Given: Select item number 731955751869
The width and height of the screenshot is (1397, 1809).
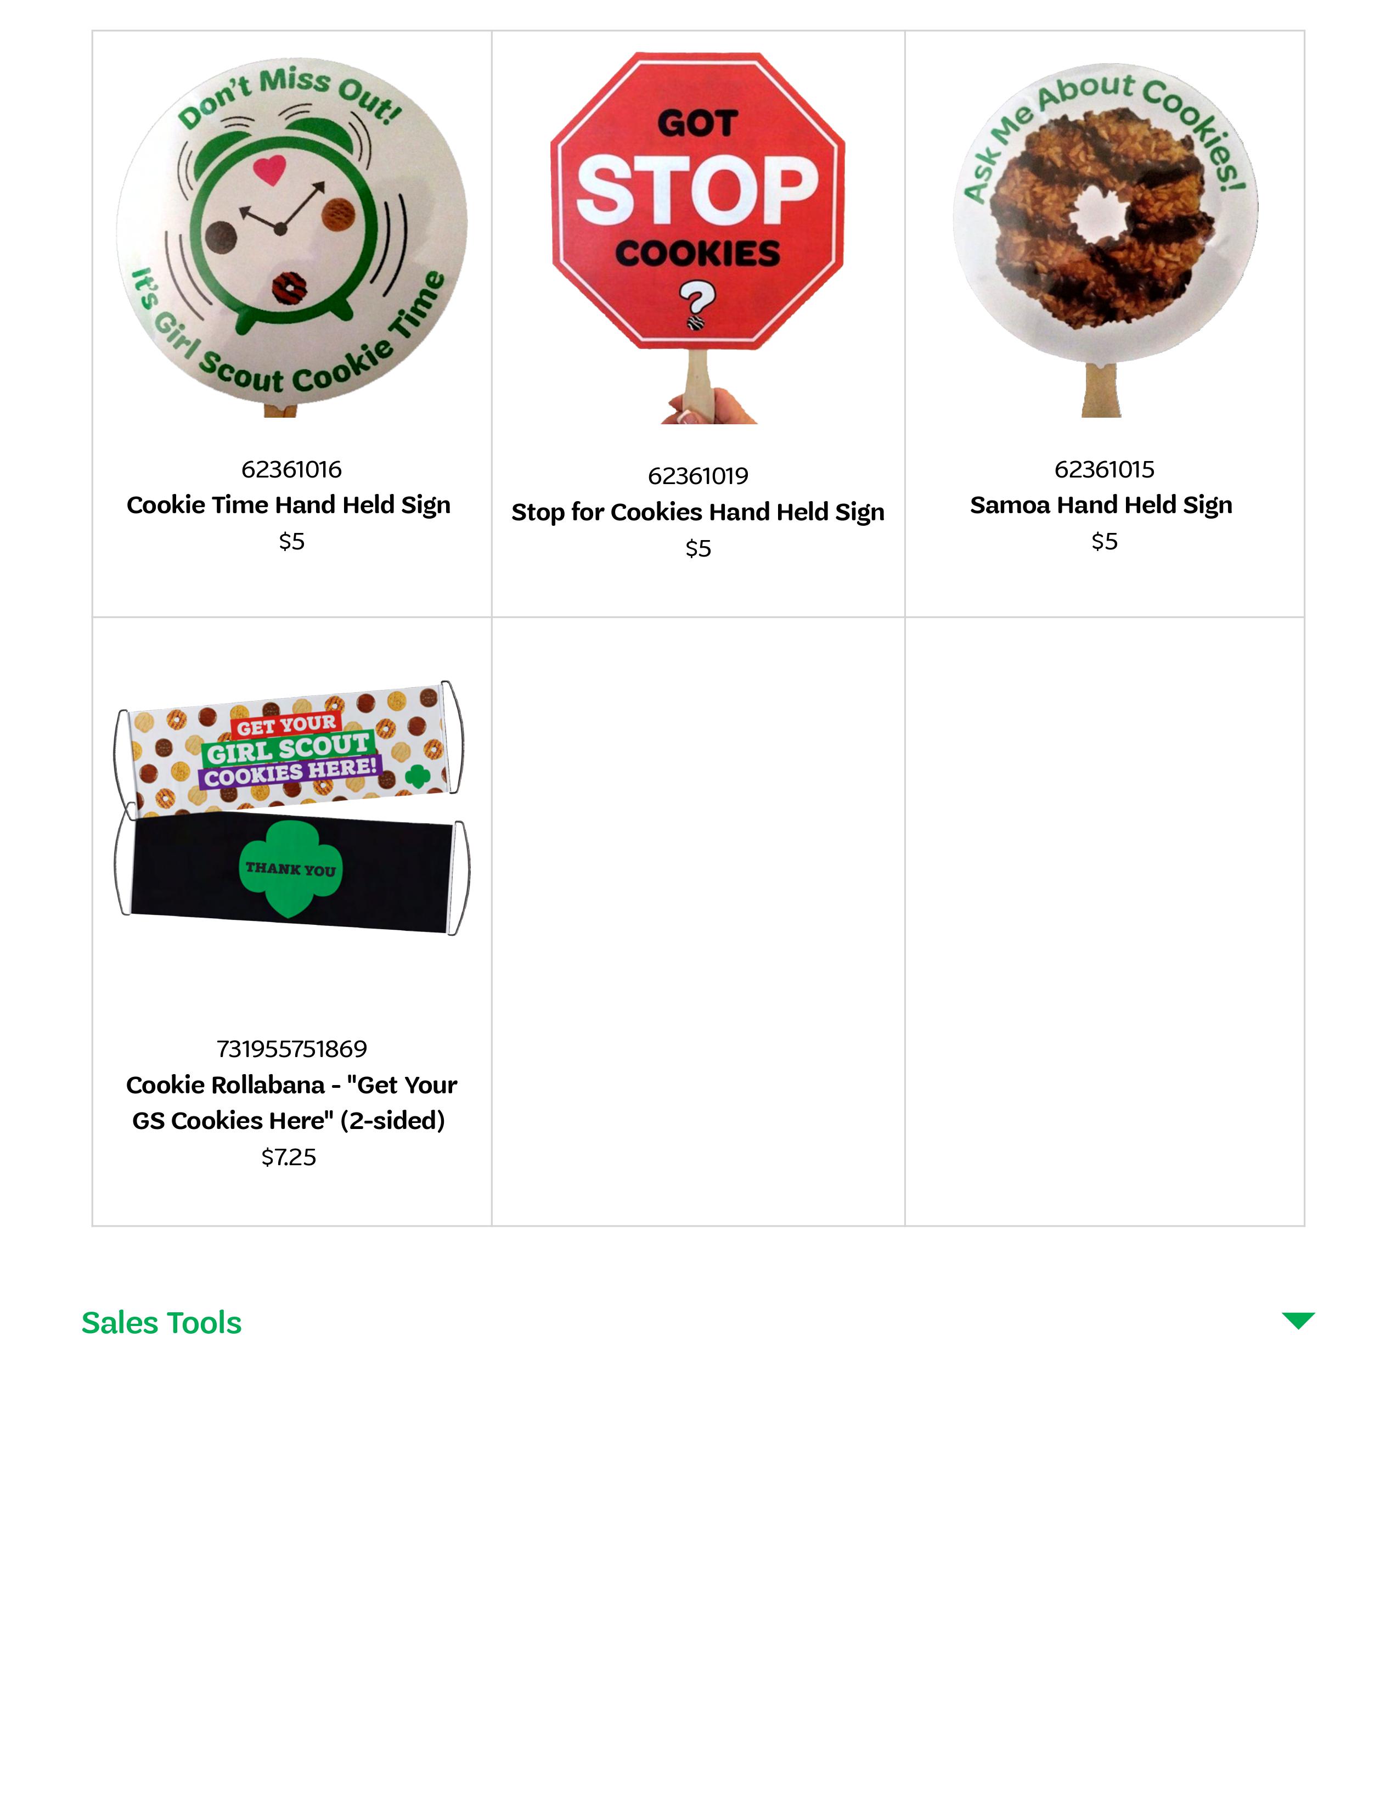Looking at the screenshot, I should click(x=291, y=1049).
